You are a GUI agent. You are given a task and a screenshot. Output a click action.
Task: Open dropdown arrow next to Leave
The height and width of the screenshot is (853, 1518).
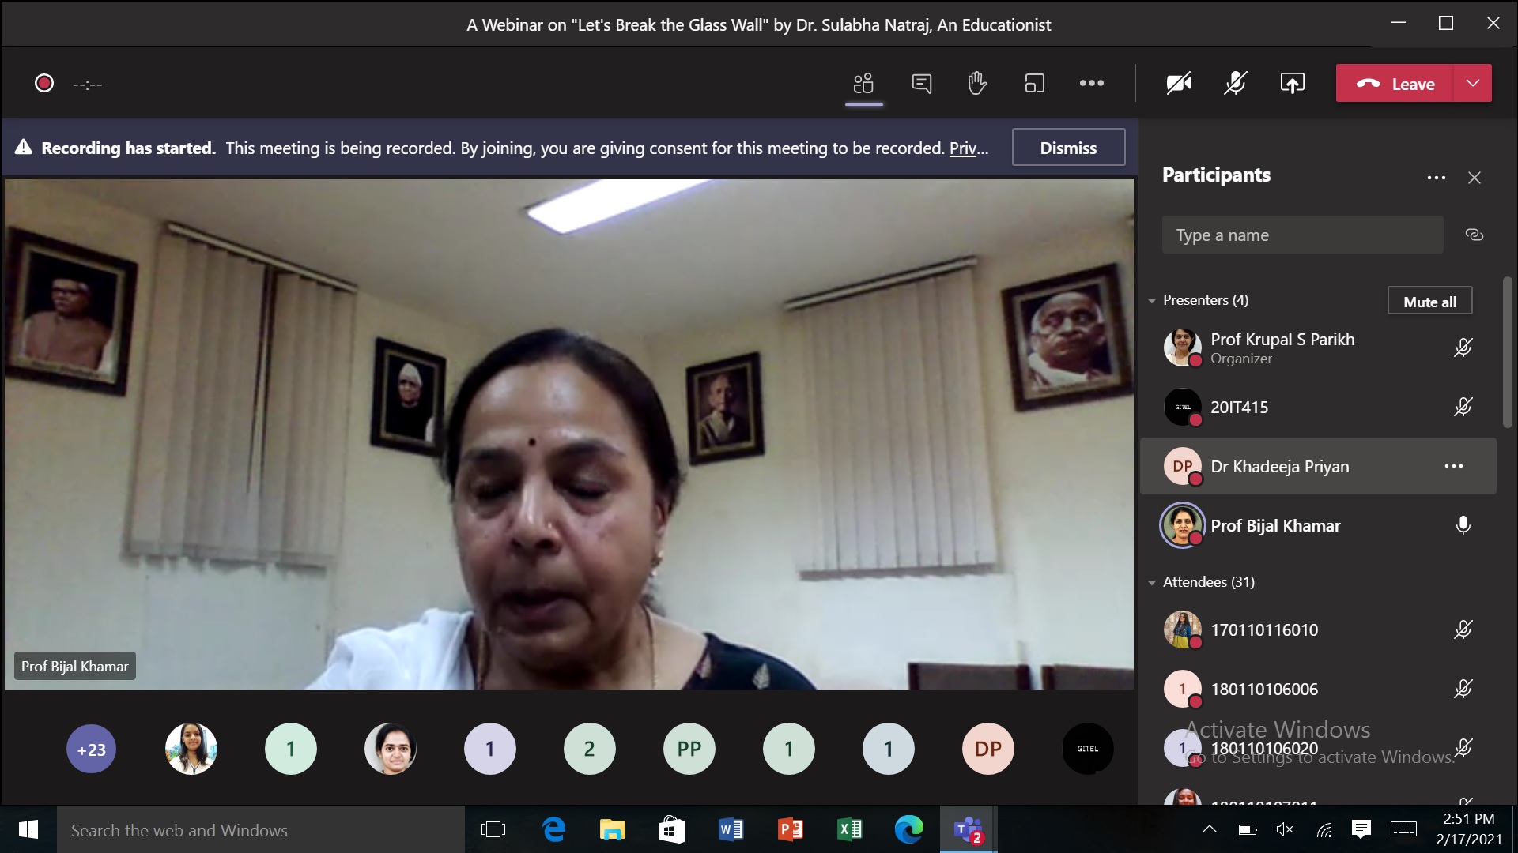click(1472, 83)
